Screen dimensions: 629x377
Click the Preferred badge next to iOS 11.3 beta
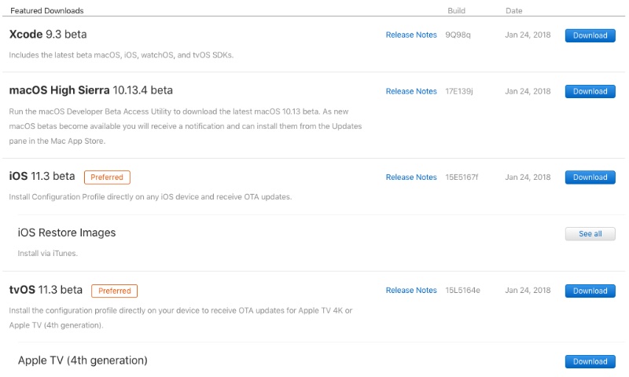point(107,177)
